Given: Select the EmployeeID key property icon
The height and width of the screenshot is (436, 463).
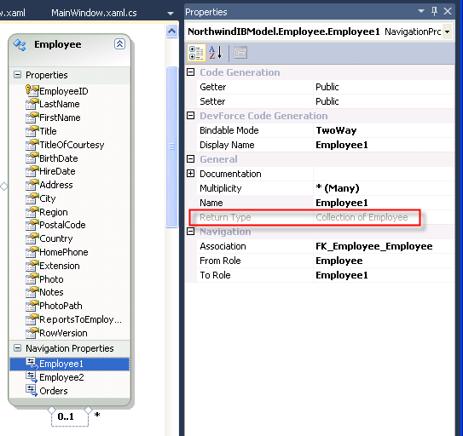Looking at the screenshot, I should (32, 90).
